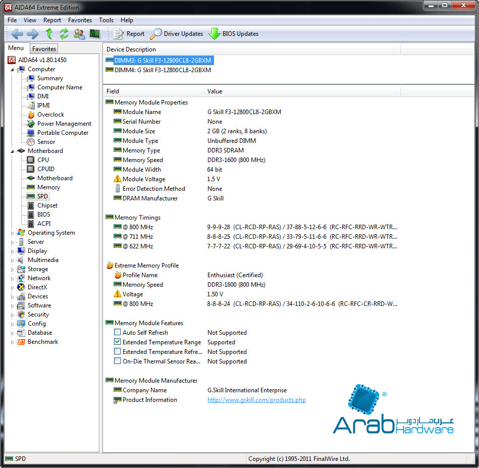The image size is (479, 468).
Task: Click the Field column header
Action: pyautogui.click(x=153, y=91)
